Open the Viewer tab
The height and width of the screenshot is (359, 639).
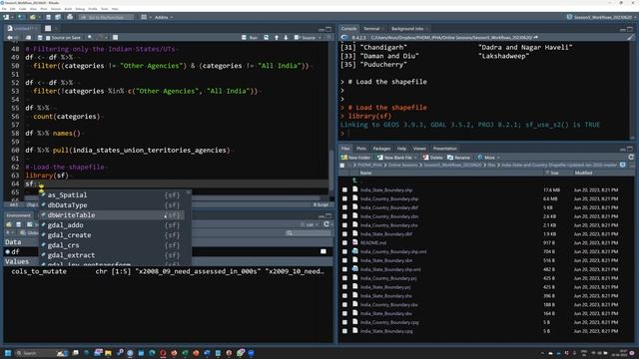tap(419, 149)
